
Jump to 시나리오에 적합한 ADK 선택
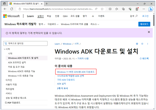(x=70, y=76)
